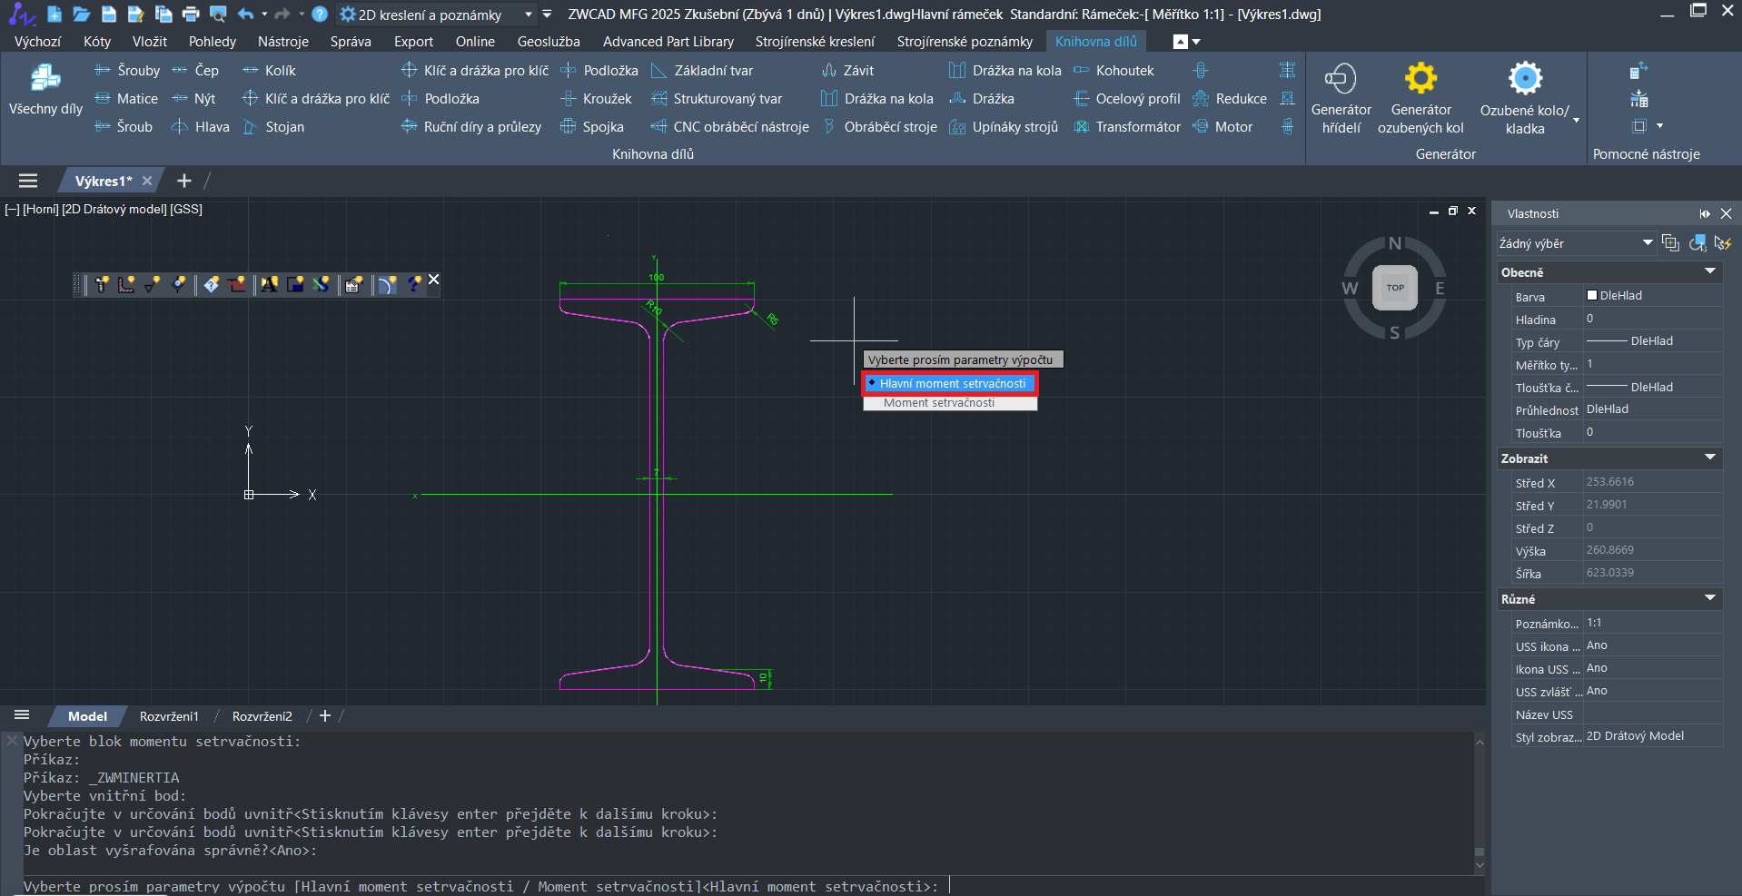Choose Moment setrvačnosti option in popup
This screenshot has width=1742, height=896.
[939, 403]
